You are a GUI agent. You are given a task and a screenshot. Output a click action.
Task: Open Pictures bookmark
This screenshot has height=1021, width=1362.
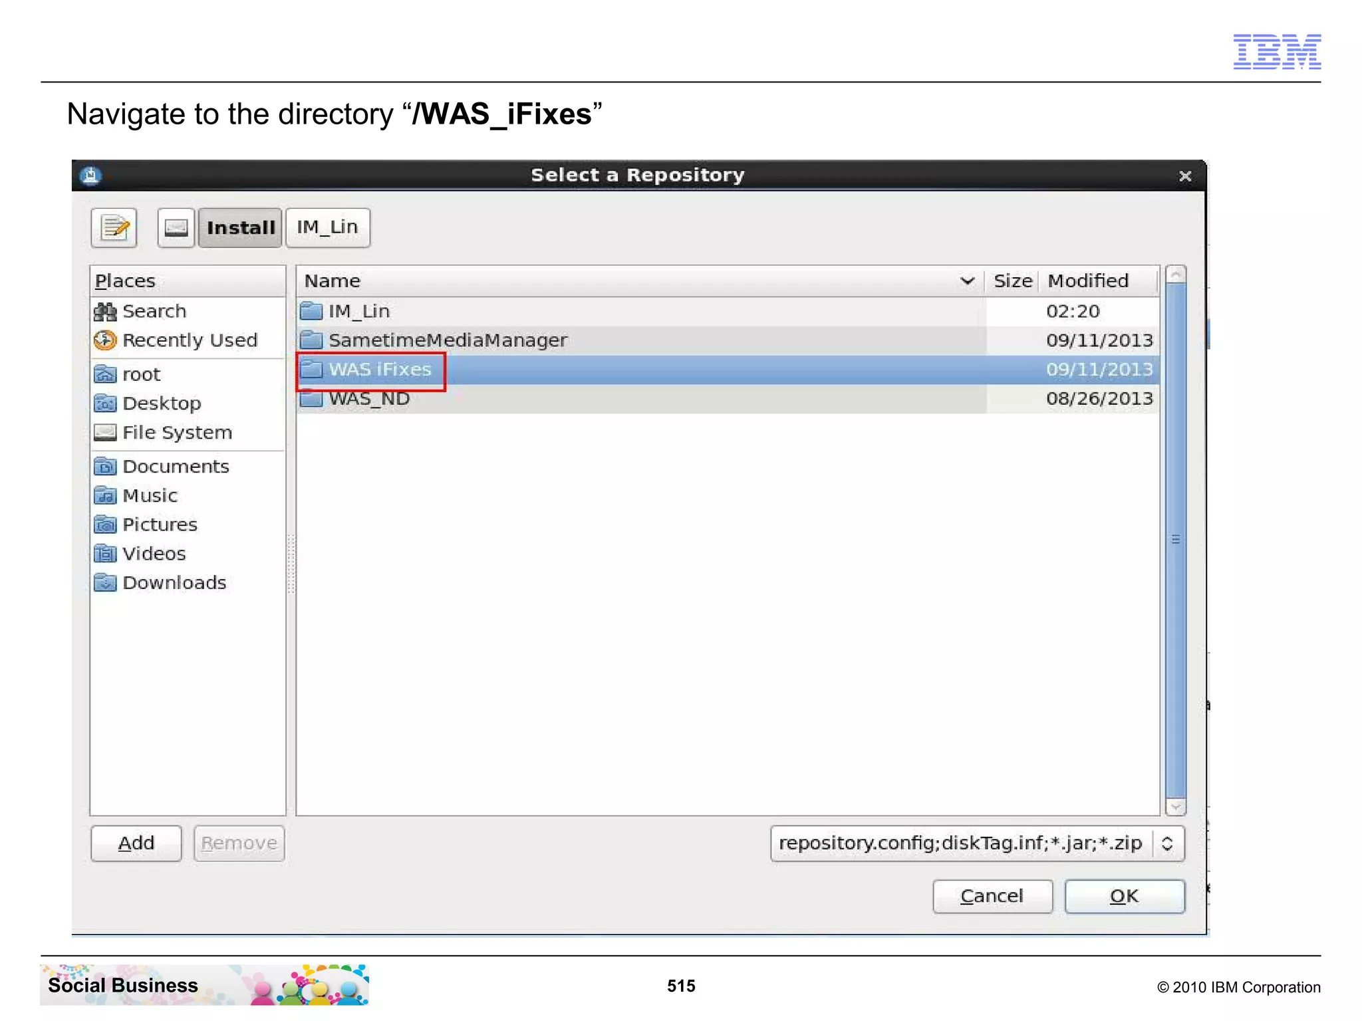click(188, 525)
